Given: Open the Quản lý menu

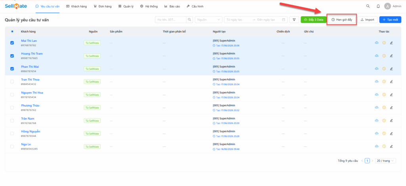Looking at the screenshot, I should coord(126,6).
